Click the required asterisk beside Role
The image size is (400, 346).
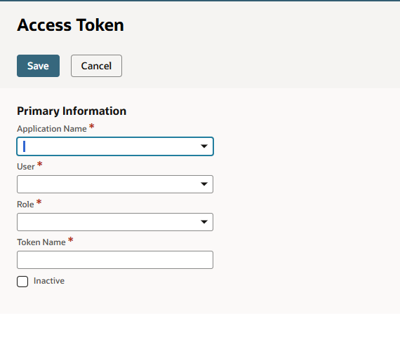coord(39,202)
